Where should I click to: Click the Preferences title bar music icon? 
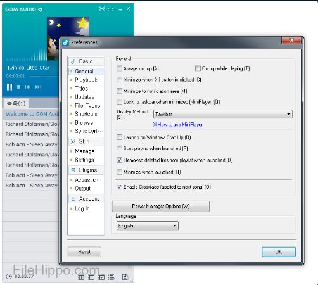click(x=66, y=42)
